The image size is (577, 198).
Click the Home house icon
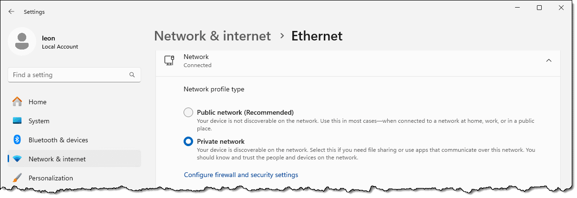point(17,101)
